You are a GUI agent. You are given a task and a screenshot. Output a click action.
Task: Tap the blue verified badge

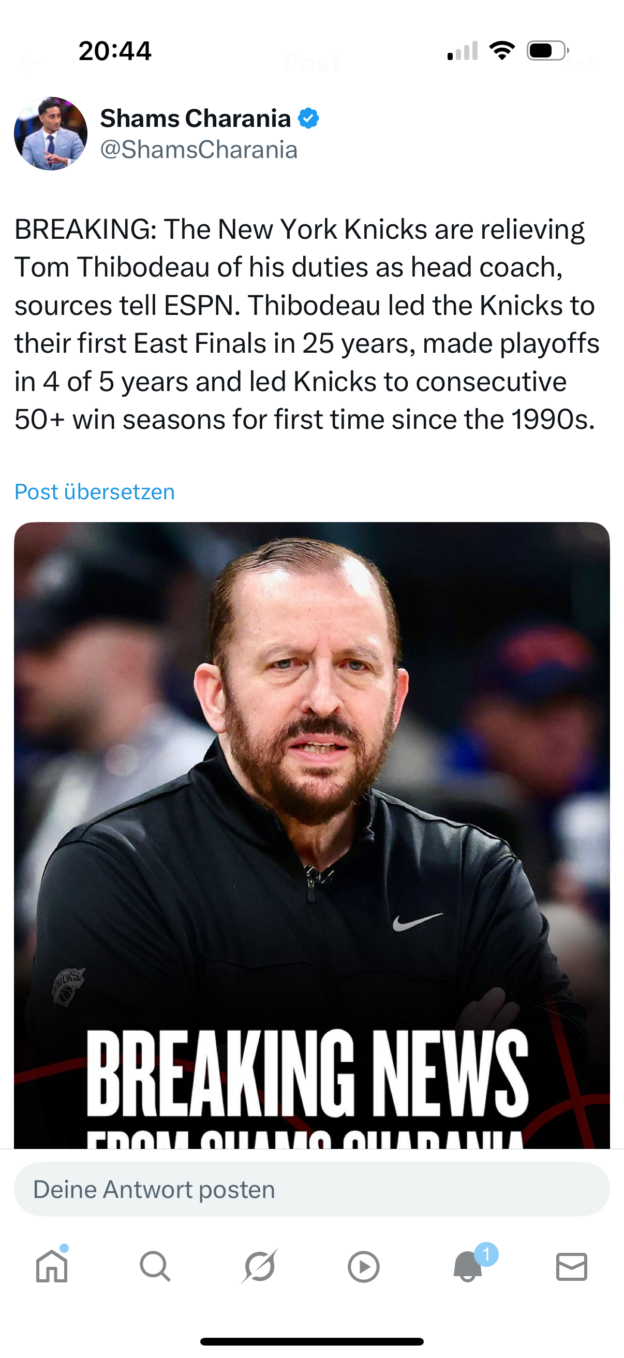tap(308, 118)
